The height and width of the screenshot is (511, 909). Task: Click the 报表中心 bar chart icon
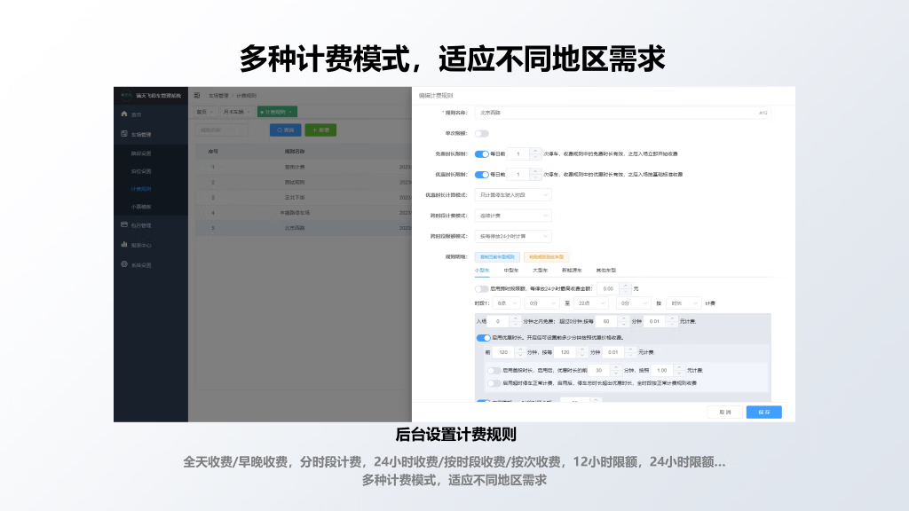coord(123,245)
